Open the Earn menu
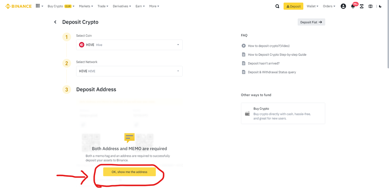389x189 pixels. (140, 6)
